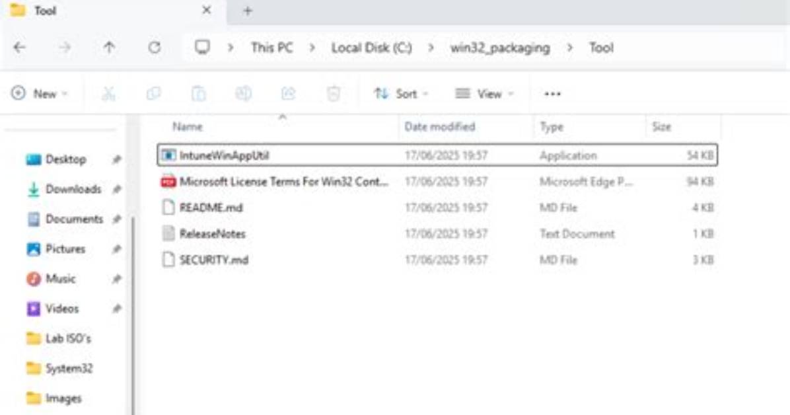
Task: Click the navigation pane scrollbar
Action: click(133, 315)
